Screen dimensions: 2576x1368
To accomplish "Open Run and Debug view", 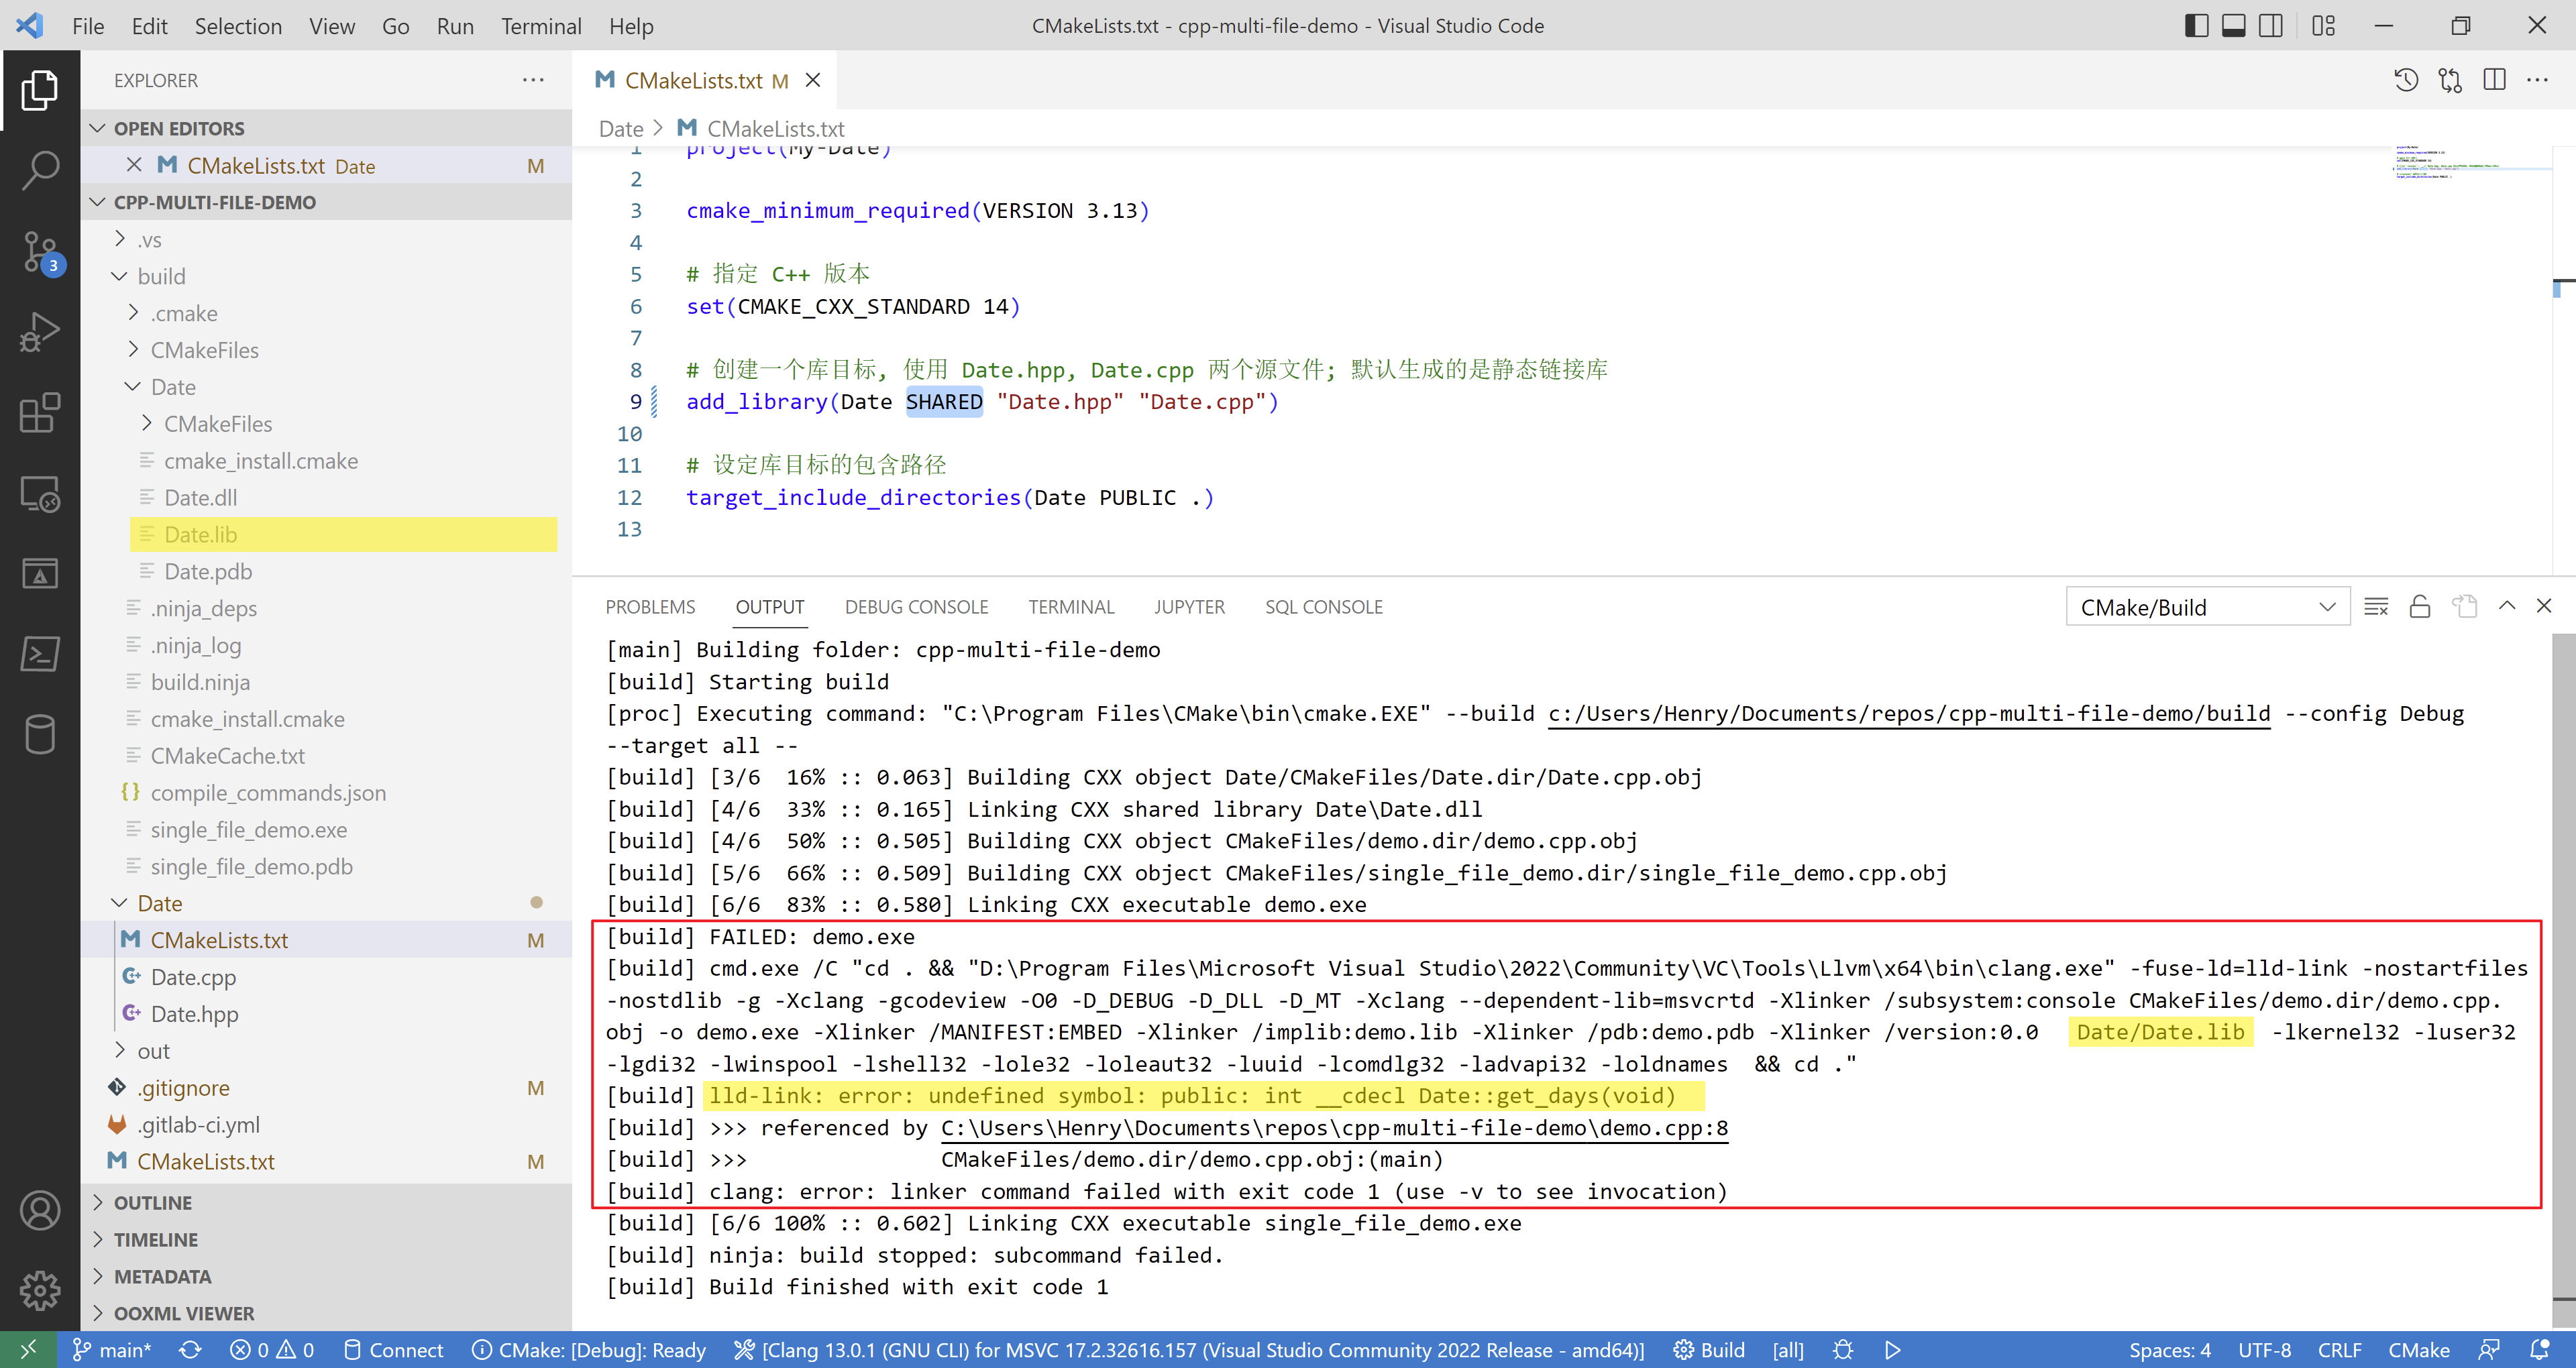I will 40,333.
